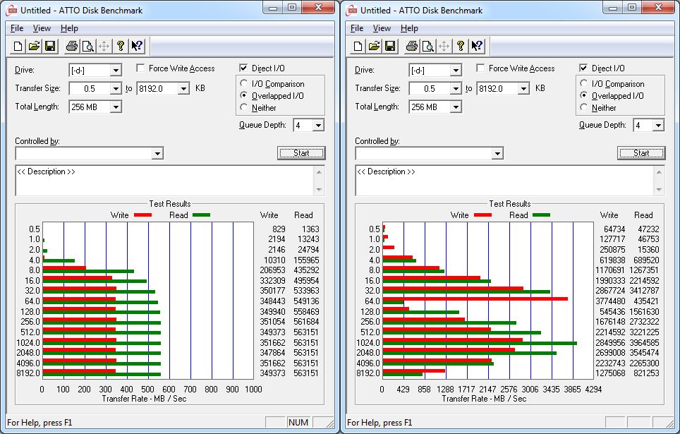Close the right ATTO window
The height and width of the screenshot is (434, 680).
(x=659, y=7)
